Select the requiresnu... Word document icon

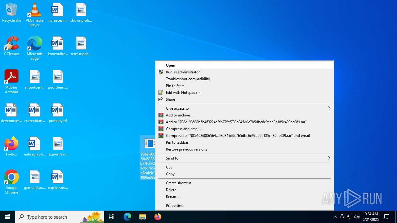pos(58,180)
